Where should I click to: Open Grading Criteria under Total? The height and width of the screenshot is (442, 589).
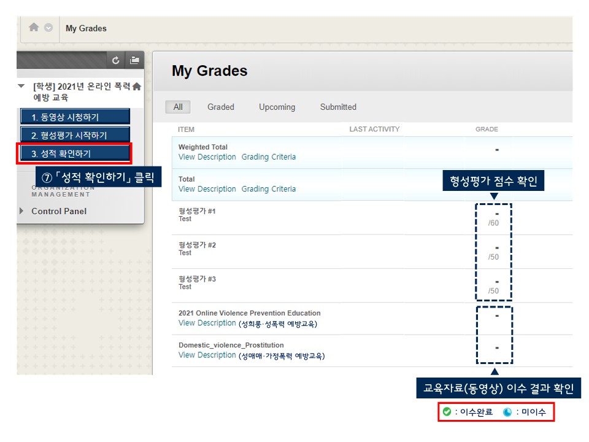click(268, 189)
